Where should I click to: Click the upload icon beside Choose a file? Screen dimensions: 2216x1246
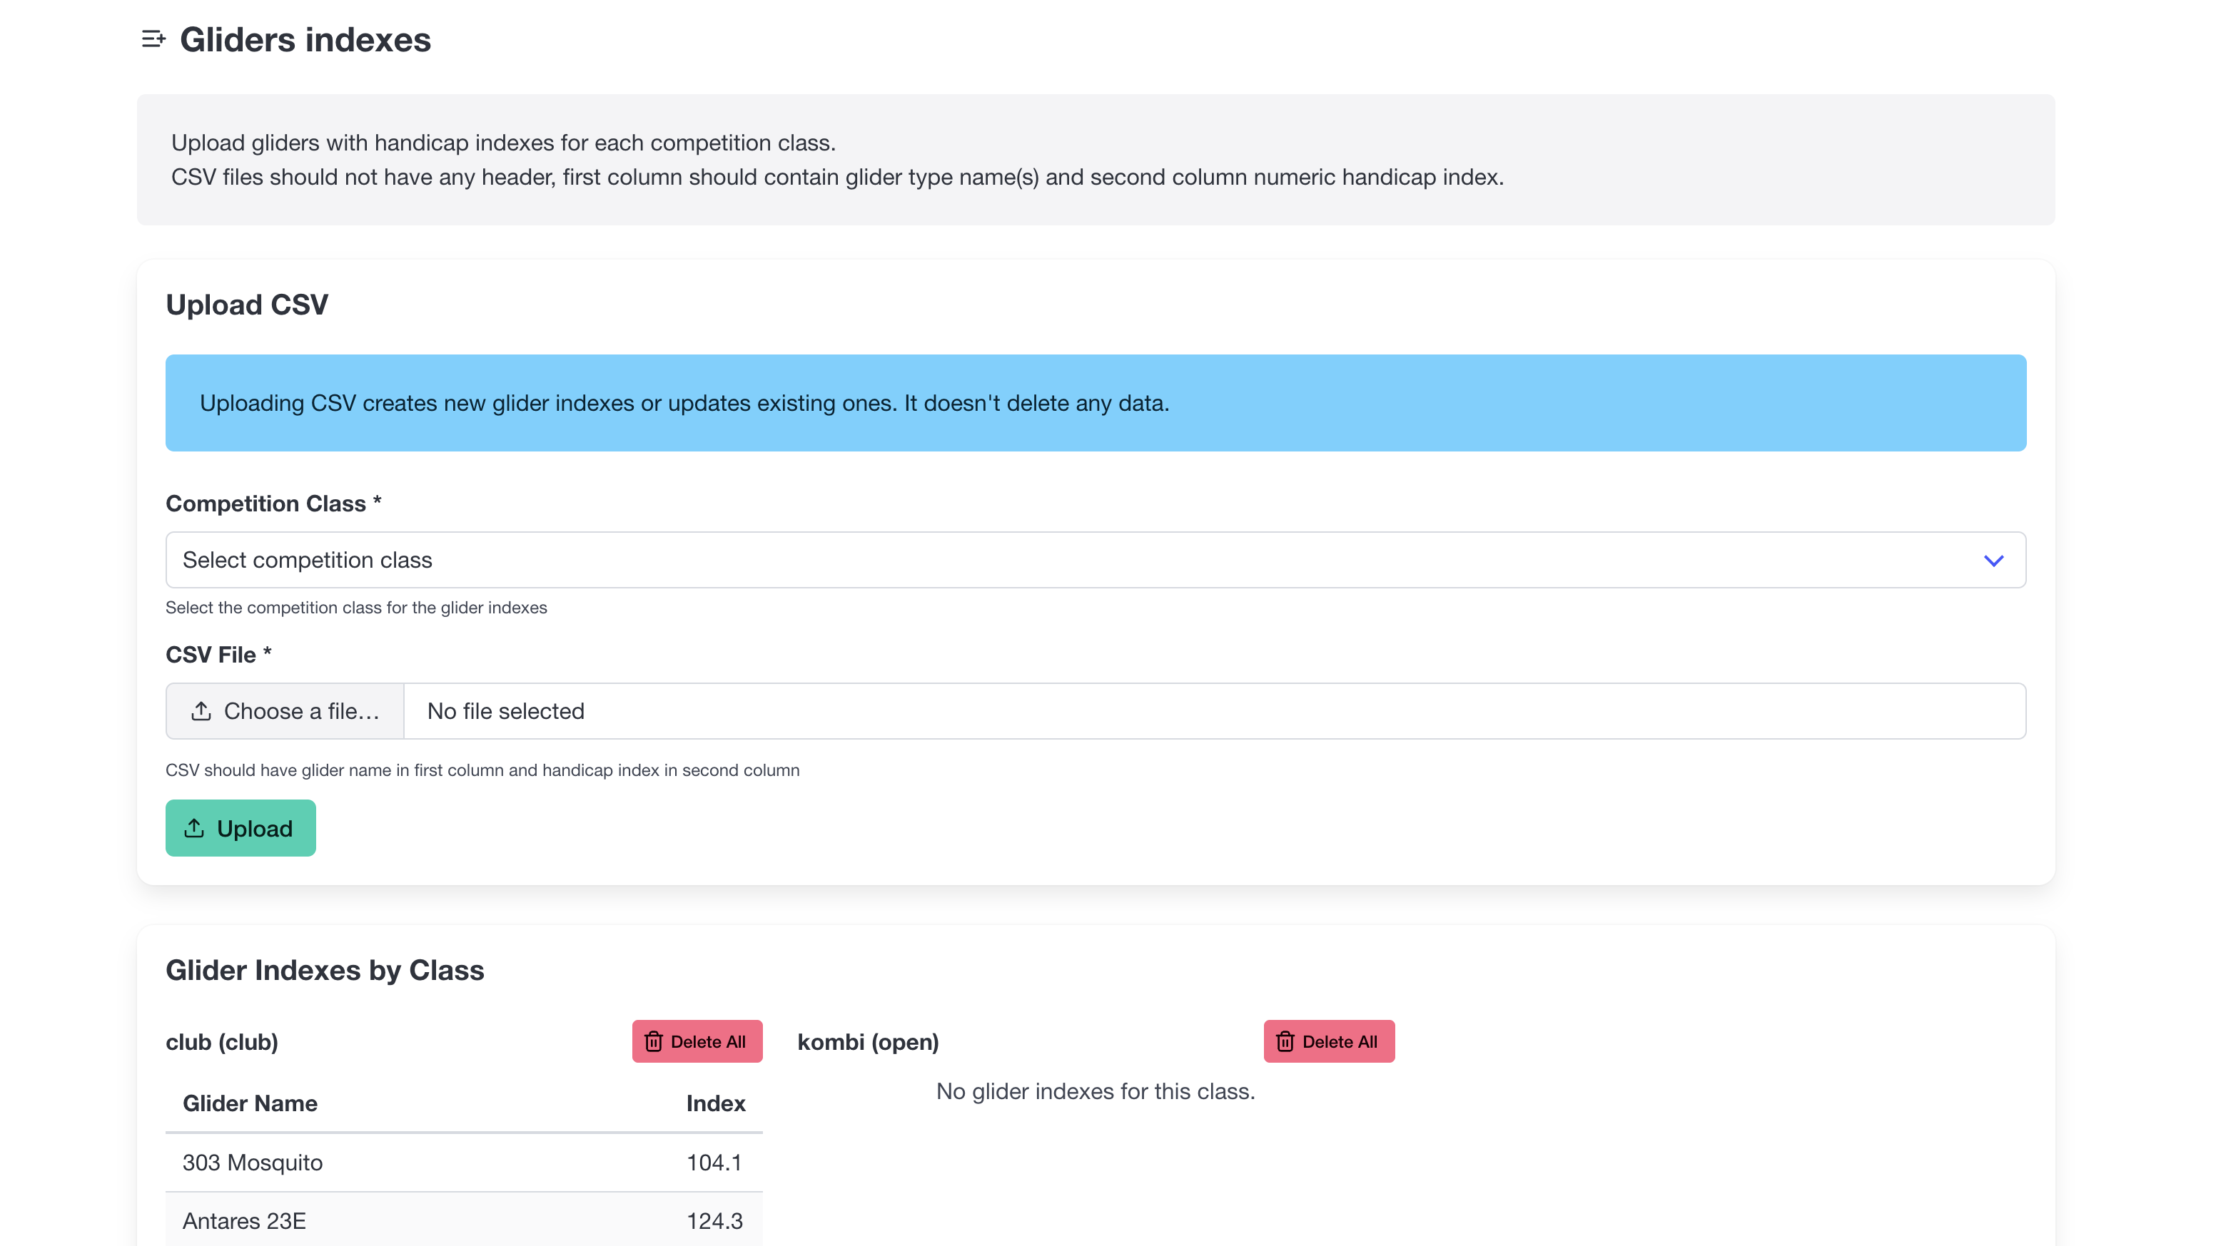pyautogui.click(x=201, y=711)
